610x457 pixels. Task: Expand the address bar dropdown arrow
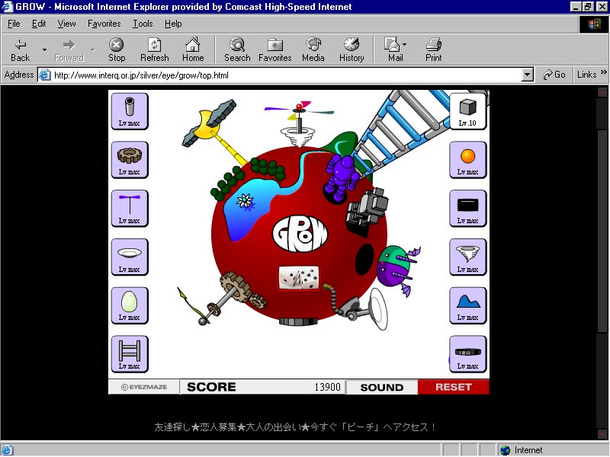tap(527, 75)
